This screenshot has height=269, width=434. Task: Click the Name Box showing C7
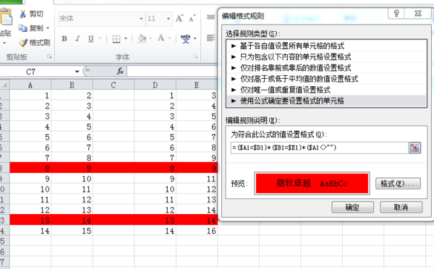[37, 72]
